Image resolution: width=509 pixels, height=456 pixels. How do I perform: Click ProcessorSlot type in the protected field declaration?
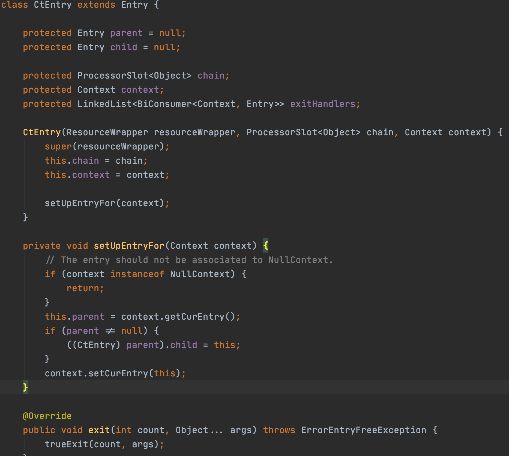[x=113, y=76]
